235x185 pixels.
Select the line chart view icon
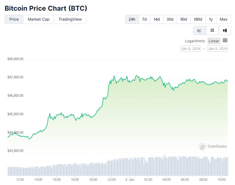click(199, 30)
